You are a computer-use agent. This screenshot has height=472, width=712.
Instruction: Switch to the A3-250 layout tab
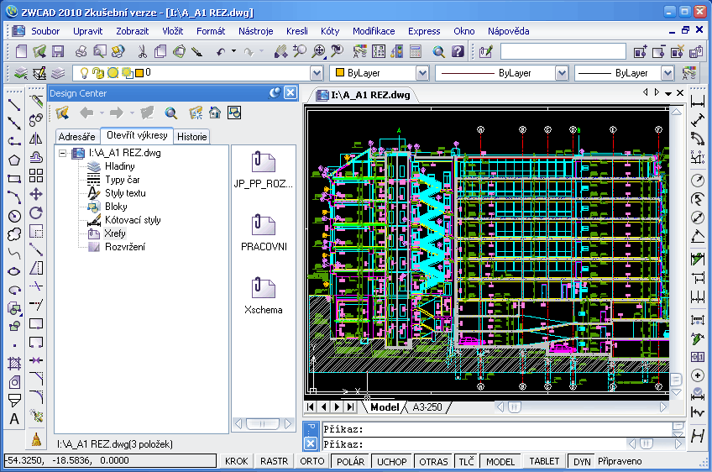427,406
